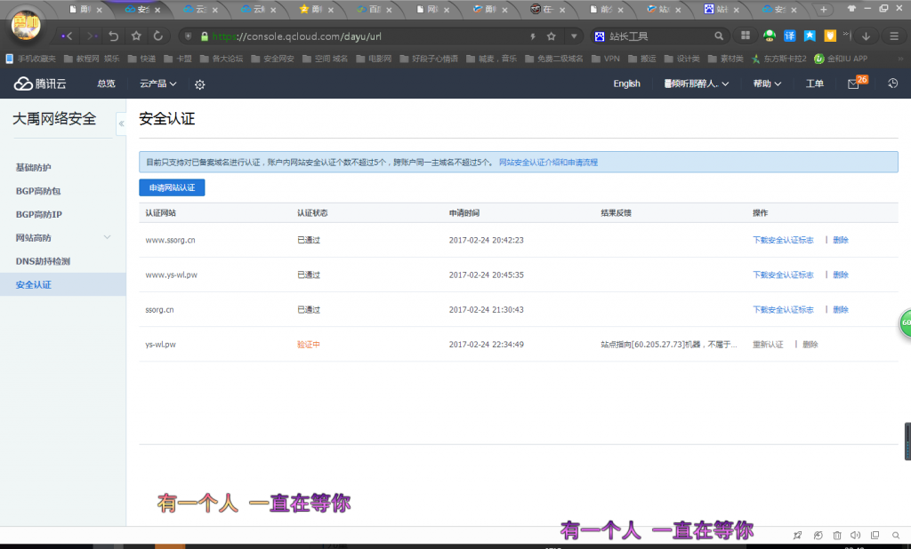The image size is (911, 549).
Task: Open the mail notifications icon
Action: coord(853,84)
